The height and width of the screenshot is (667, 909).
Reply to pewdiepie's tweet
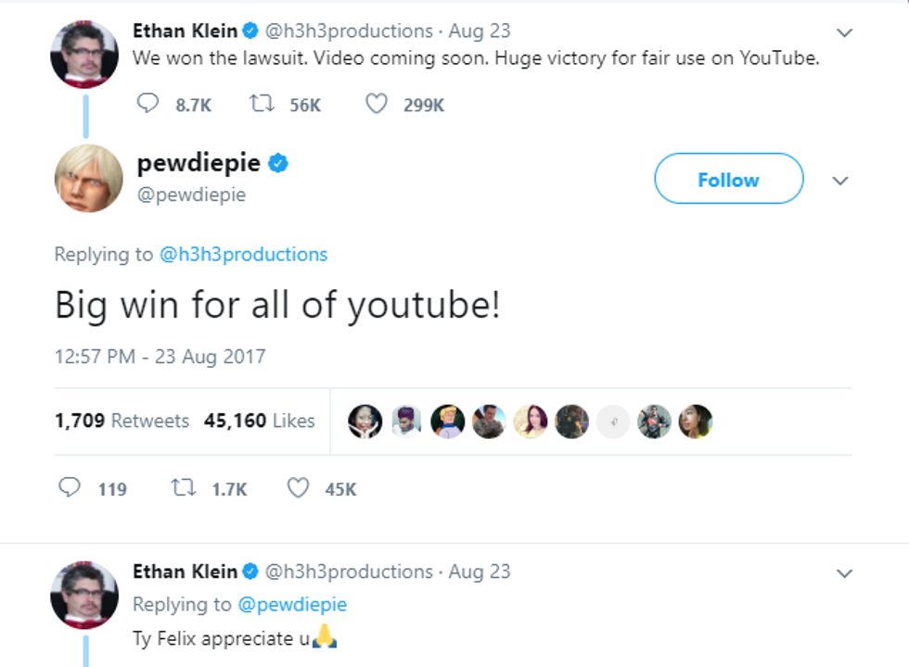tap(70, 488)
